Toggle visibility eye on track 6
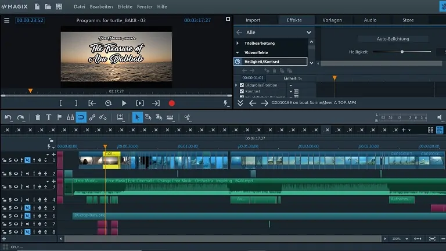Viewport: 446px width, 251px height. click(16, 216)
